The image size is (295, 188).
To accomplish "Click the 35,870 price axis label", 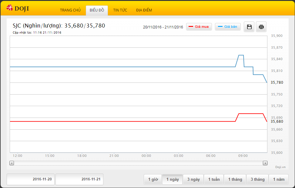I will click(277, 47).
